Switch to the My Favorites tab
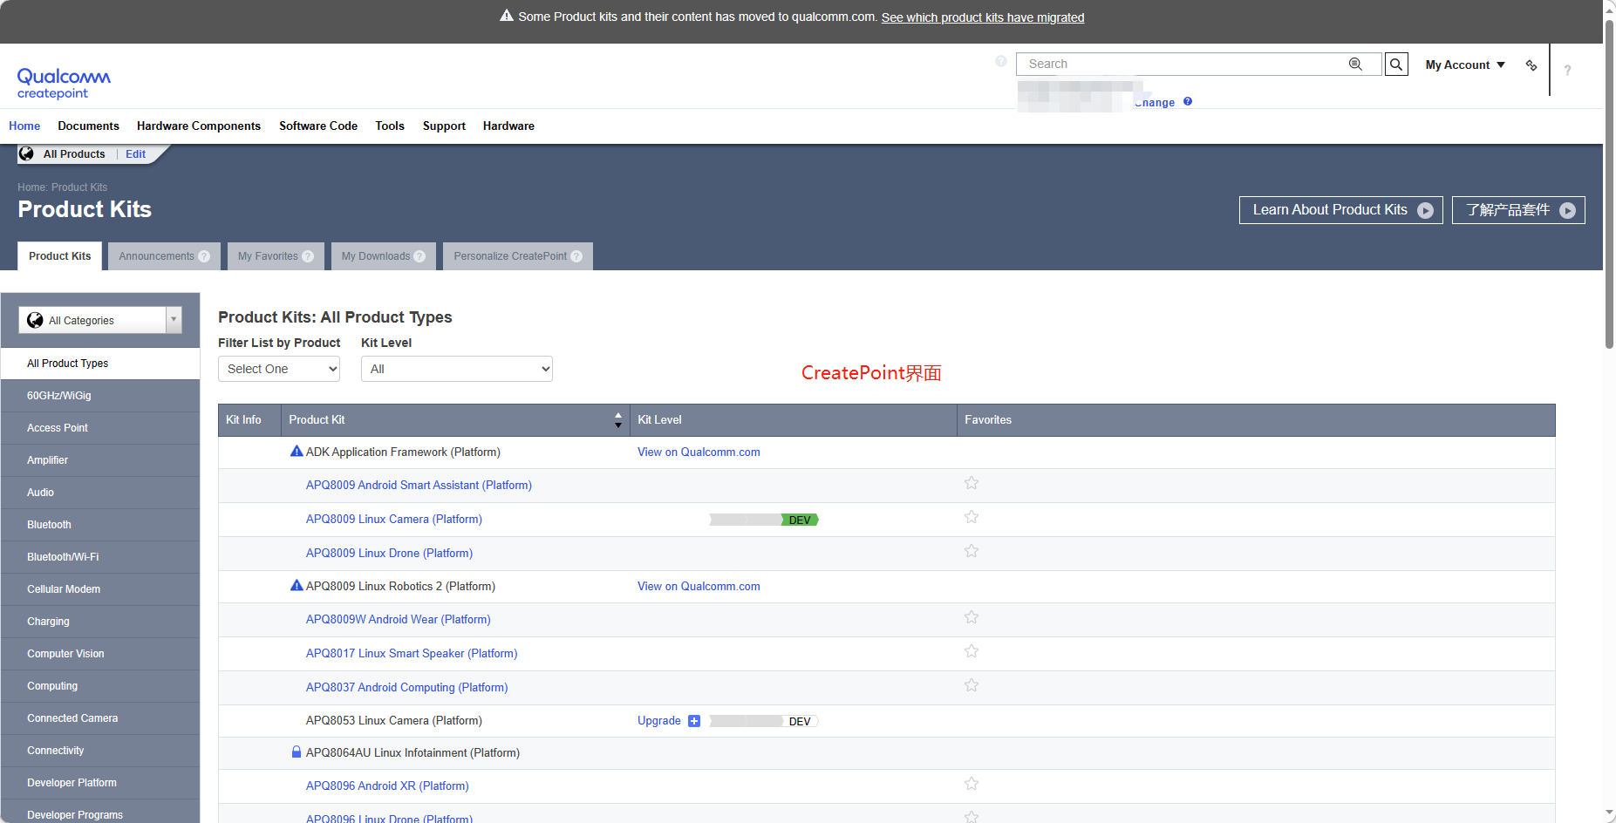The height and width of the screenshot is (823, 1616). click(276, 256)
